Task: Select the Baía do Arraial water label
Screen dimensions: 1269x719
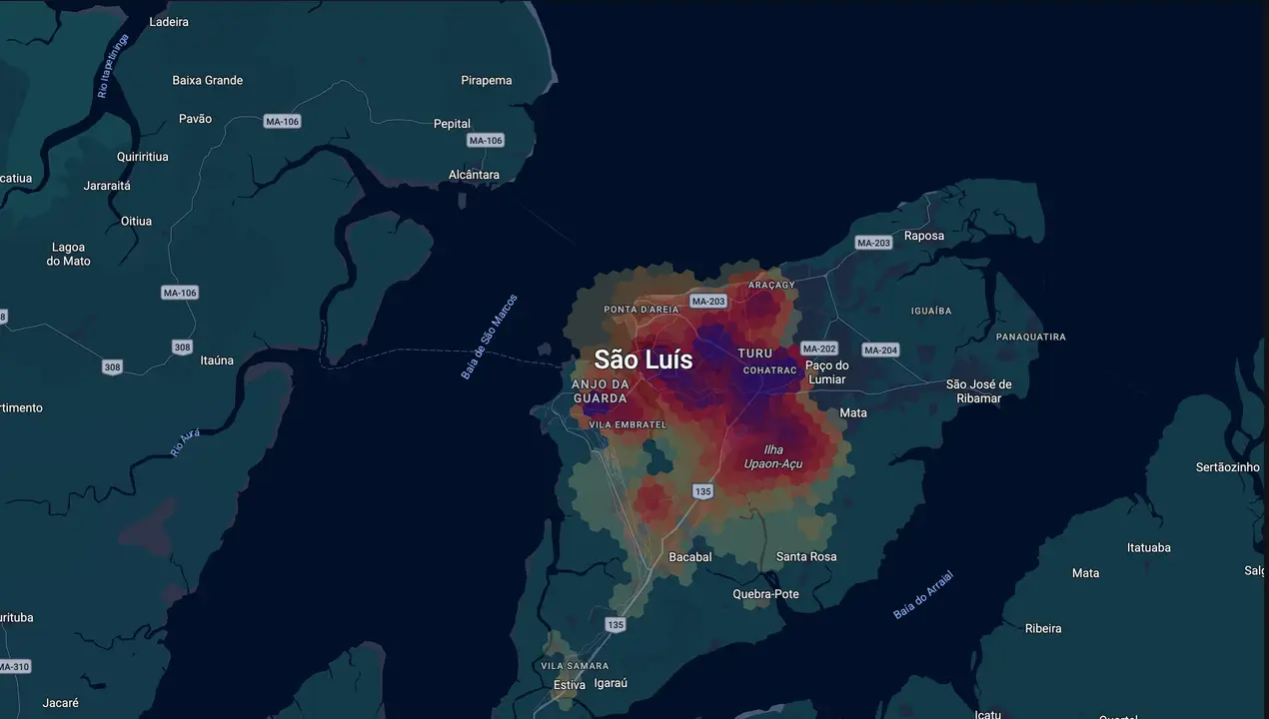Action: [x=923, y=595]
